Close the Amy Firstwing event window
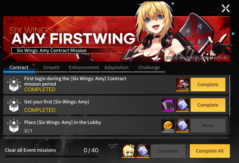This screenshot has width=239, height=163. pyautogui.click(x=226, y=8)
